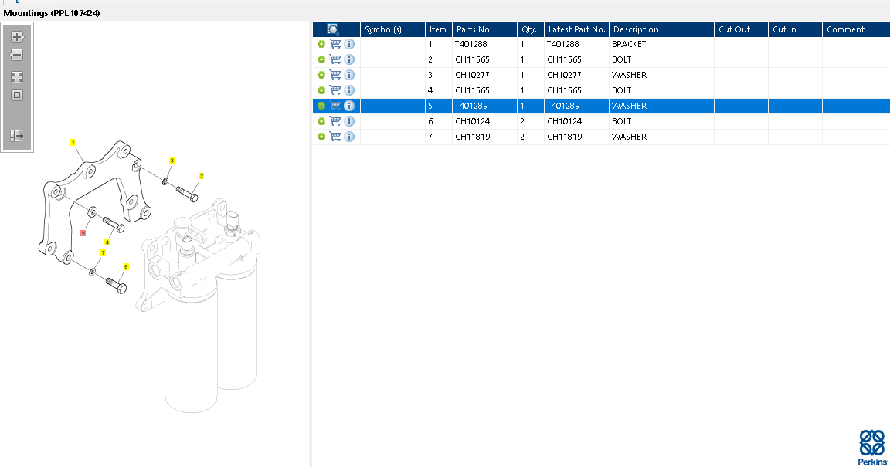Image resolution: width=890 pixels, height=467 pixels.
Task: Zoom in on the parts diagram
Action: [17, 38]
